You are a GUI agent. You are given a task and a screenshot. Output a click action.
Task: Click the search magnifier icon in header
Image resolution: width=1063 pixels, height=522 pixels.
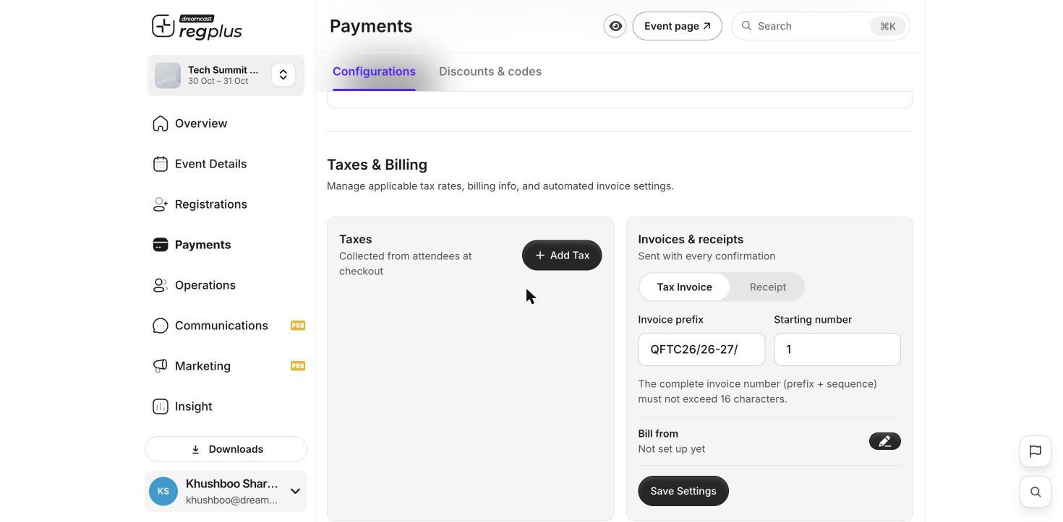(x=747, y=26)
